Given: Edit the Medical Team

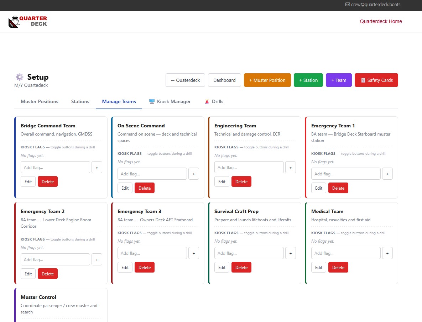Looking at the screenshot, I should (319, 268).
